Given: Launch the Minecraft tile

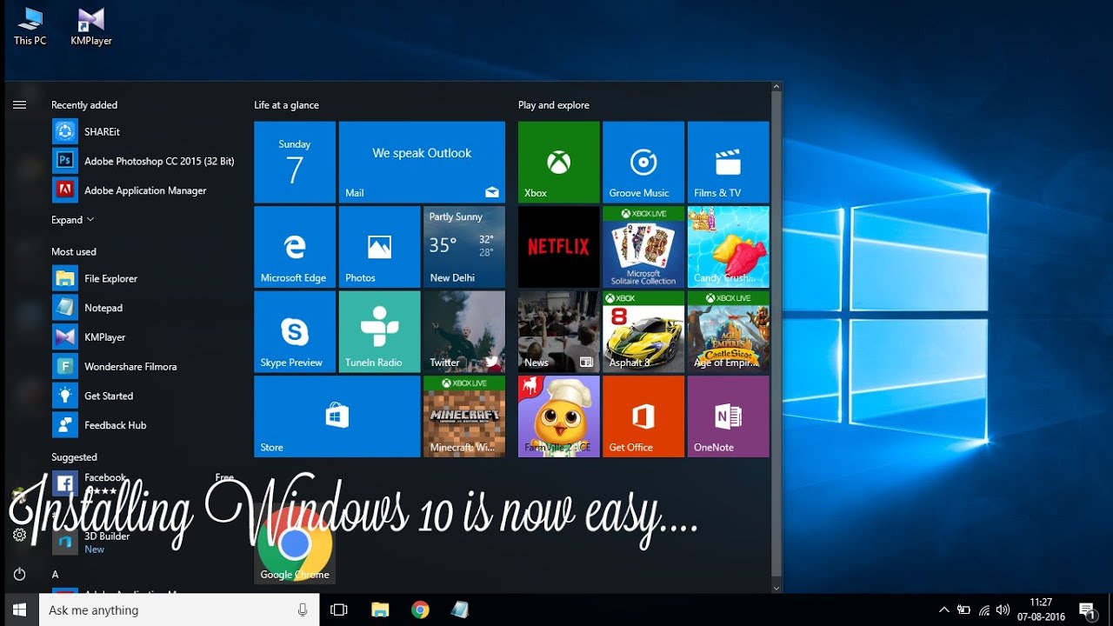Looking at the screenshot, I should click(x=464, y=416).
